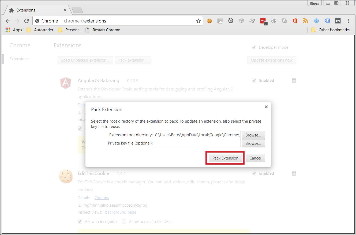Click the EditThisCookie cookie icon in toolbar
This screenshot has width=356, height=235.
point(209,21)
